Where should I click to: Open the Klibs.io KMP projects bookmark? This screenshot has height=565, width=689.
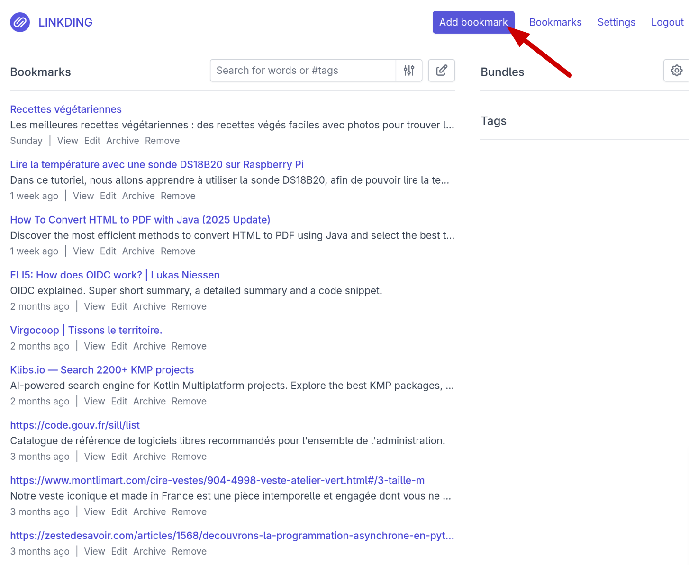(x=102, y=370)
